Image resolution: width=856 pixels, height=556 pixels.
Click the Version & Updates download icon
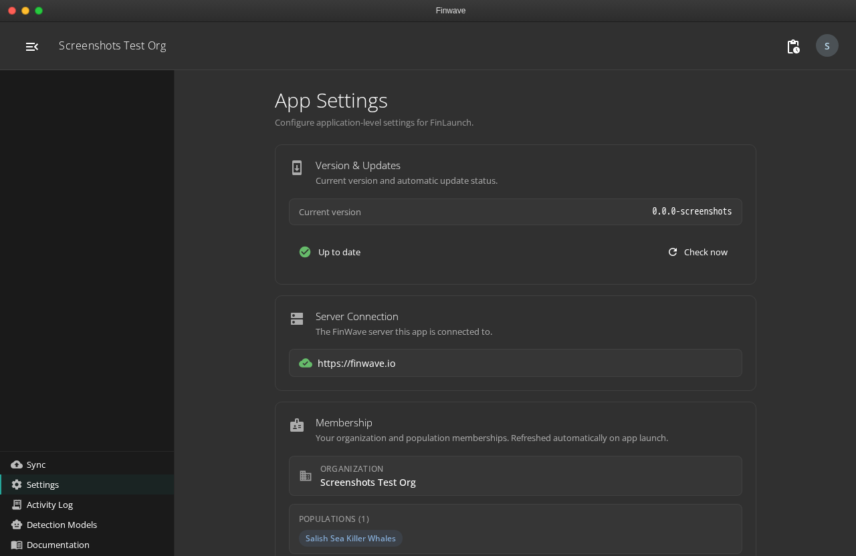(297, 168)
